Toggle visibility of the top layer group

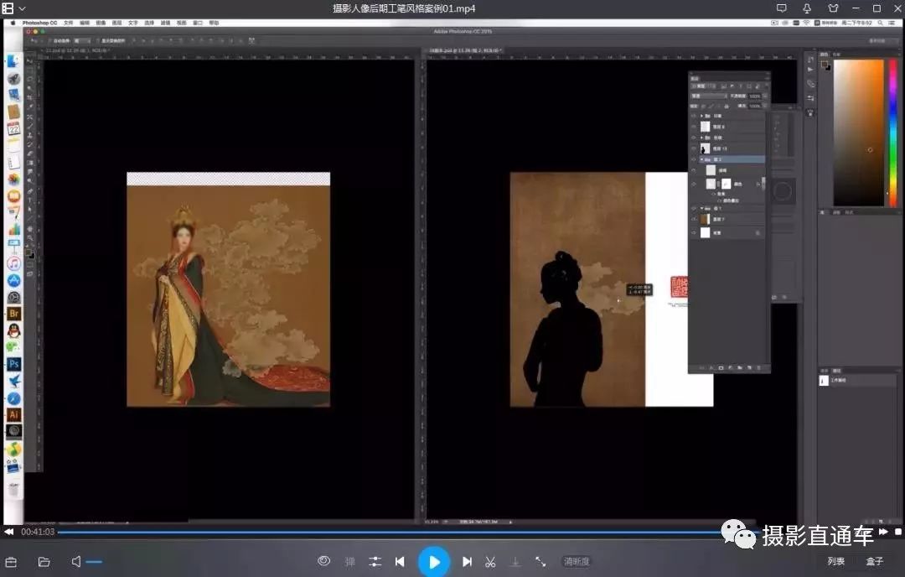tap(694, 116)
